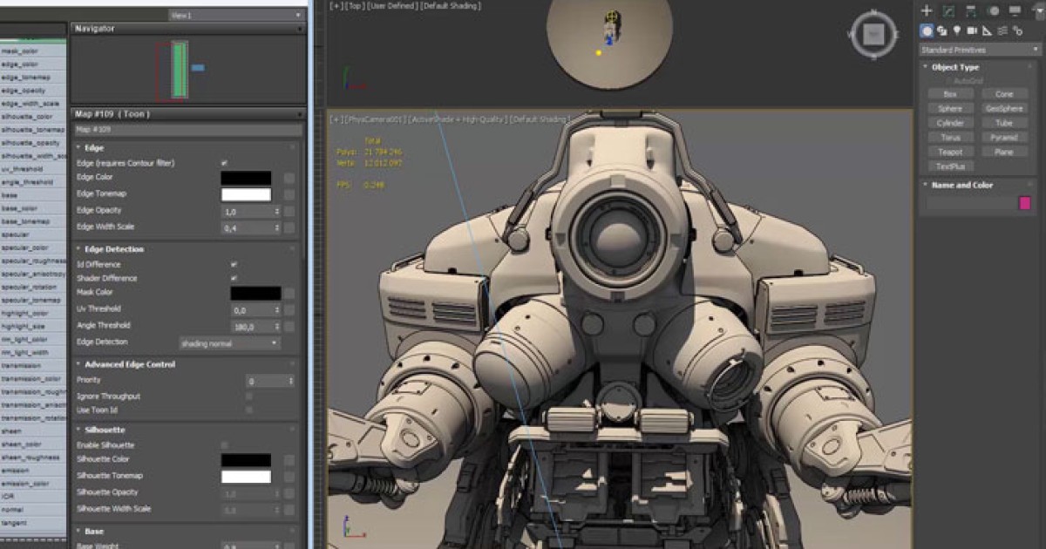The width and height of the screenshot is (1046, 549).
Task: Toggle the Shader Difference checkbox
Action: coord(233,276)
